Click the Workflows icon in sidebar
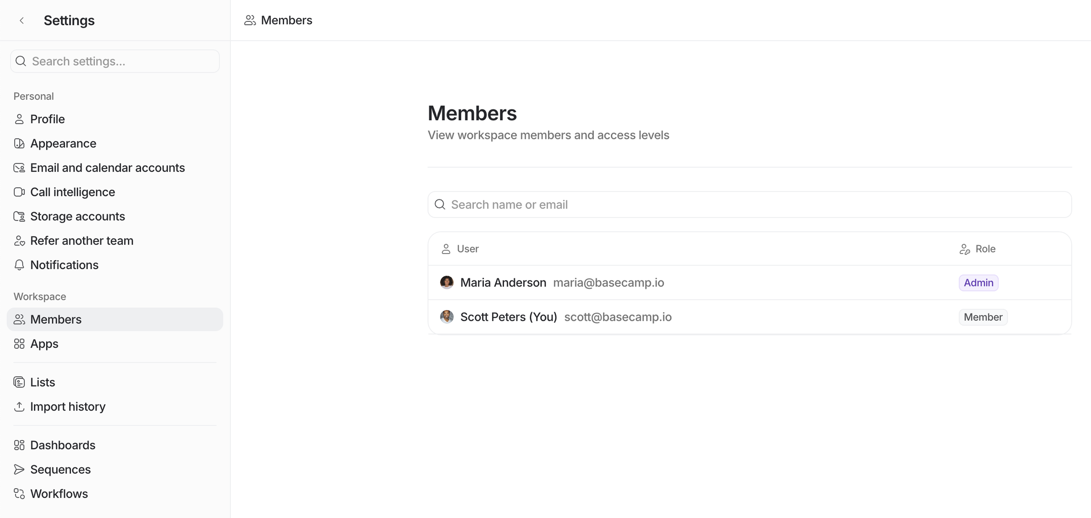This screenshot has height=518, width=1091. (x=19, y=494)
